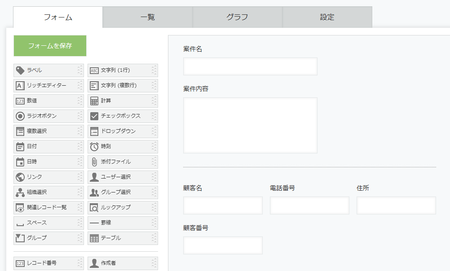Click the 複数選択 list icon

(x=20, y=131)
